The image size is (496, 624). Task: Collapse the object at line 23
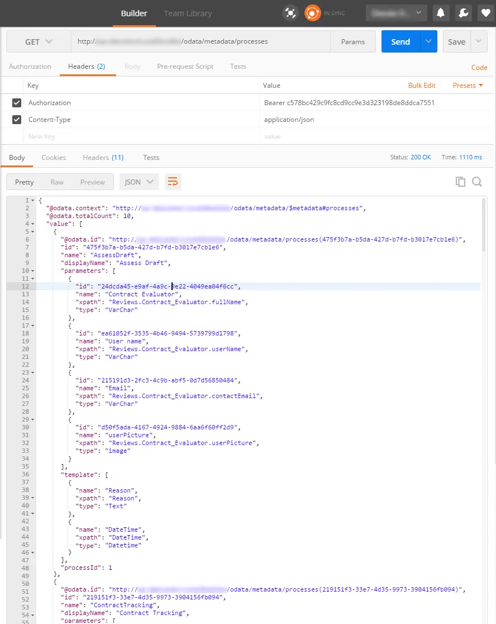point(32,372)
